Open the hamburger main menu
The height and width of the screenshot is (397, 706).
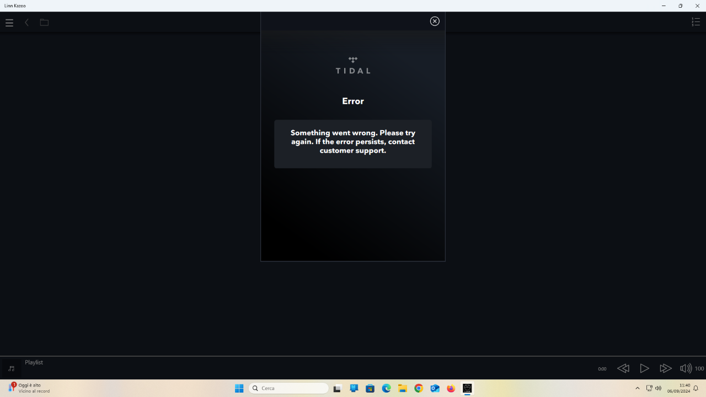tap(9, 23)
